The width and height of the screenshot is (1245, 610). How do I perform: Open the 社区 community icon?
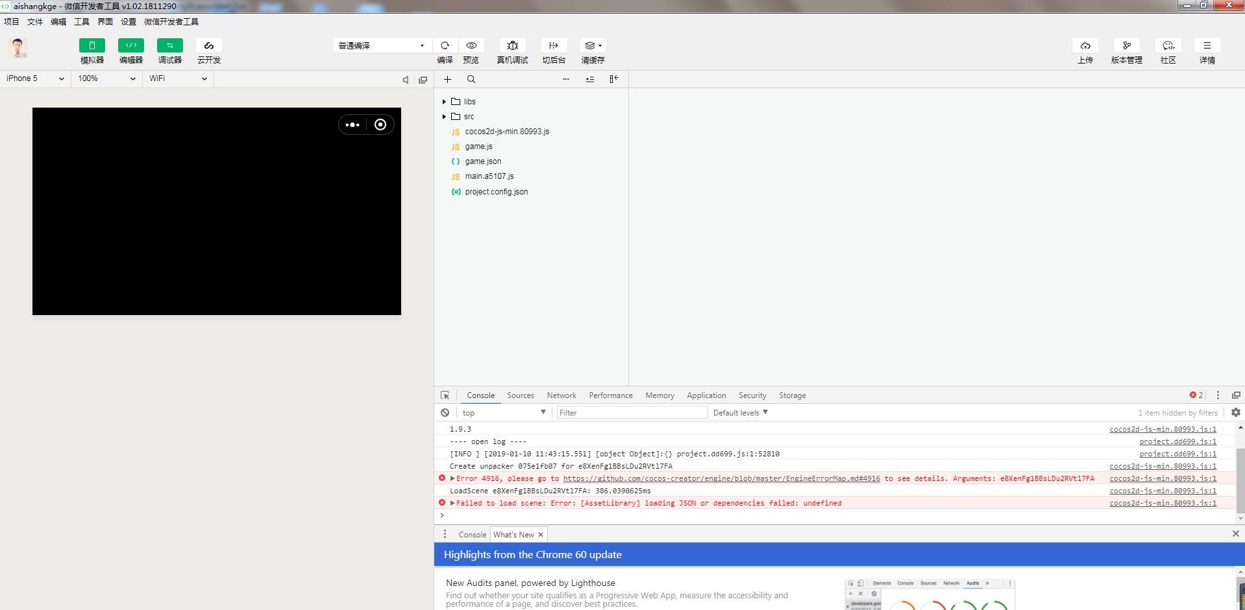[1168, 45]
